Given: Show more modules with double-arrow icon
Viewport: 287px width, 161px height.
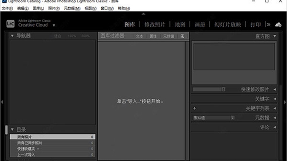Looking at the screenshot, I should 269,25.
